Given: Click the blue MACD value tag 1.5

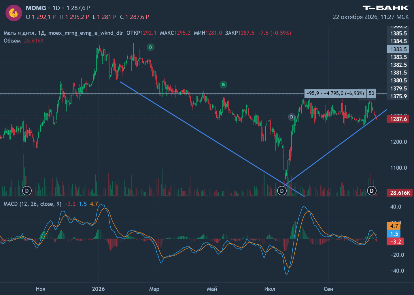Looking at the screenshot, I should coord(394,234).
